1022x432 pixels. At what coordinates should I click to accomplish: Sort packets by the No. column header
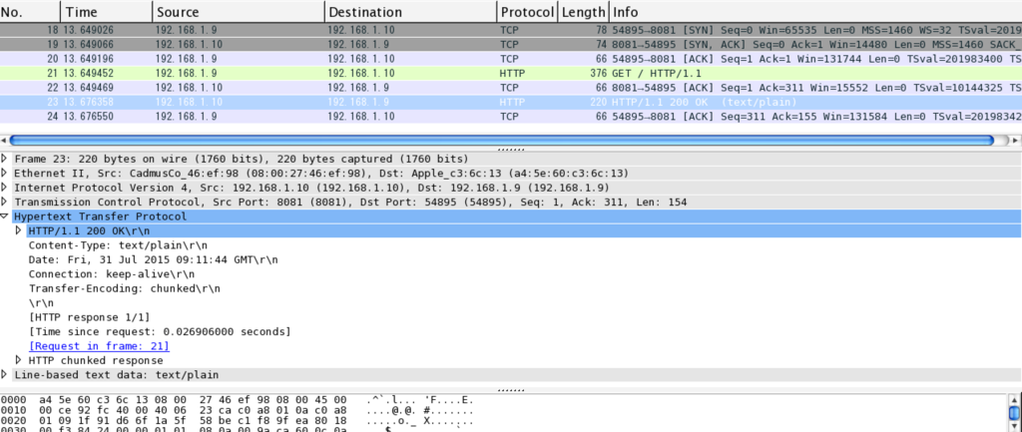31,12
